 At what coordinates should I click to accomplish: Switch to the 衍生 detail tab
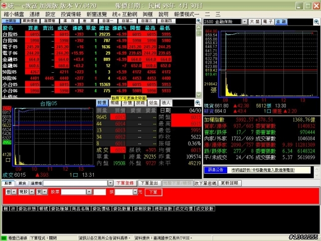(x=153, y=103)
